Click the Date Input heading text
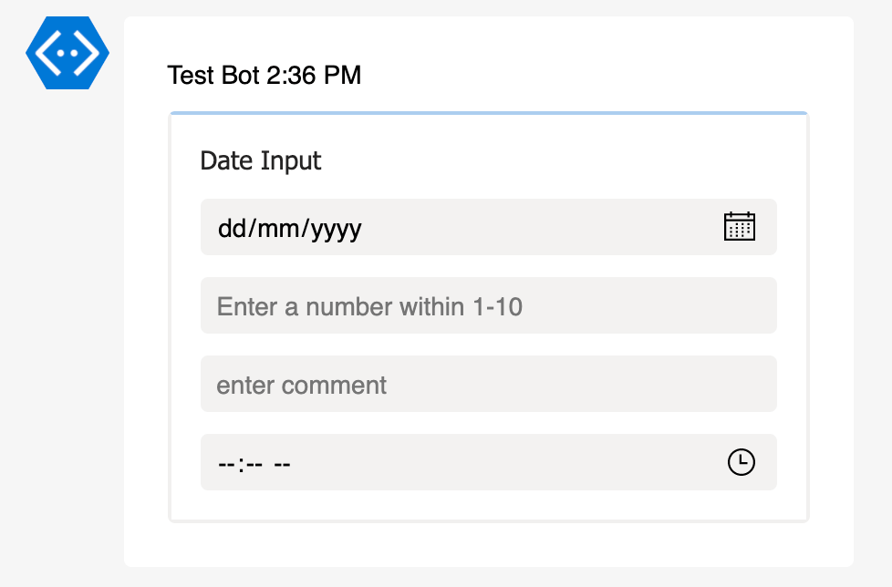Screen dimensions: 892x587 261,160
